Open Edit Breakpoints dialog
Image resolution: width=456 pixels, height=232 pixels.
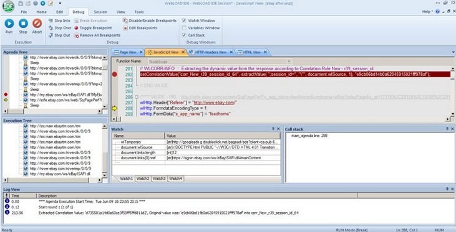(x=140, y=28)
